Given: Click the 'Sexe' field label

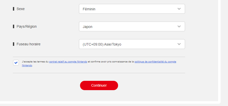Looking at the screenshot, I should 21,9.
